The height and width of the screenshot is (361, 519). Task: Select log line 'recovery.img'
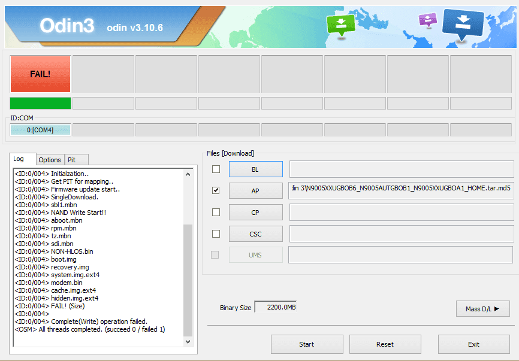(52, 267)
